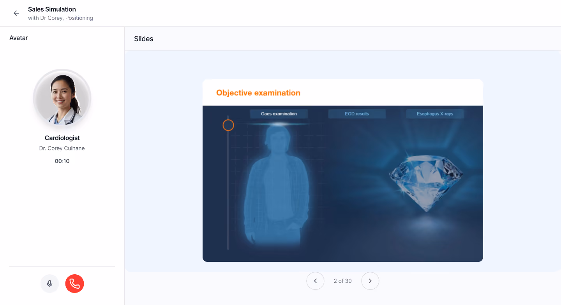Viewport: 561px width, 305px height.
Task: Click the orange circle slider handle
Action: click(x=228, y=125)
